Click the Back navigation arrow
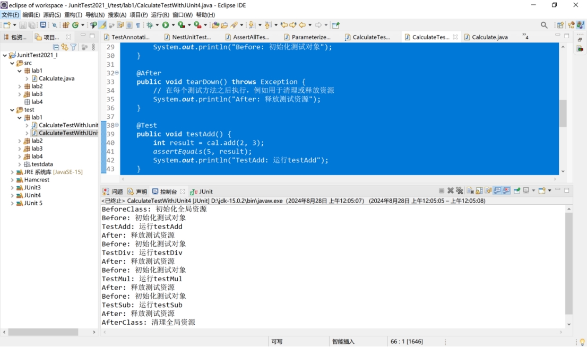Viewport: 587px width, 347px height. (303, 25)
